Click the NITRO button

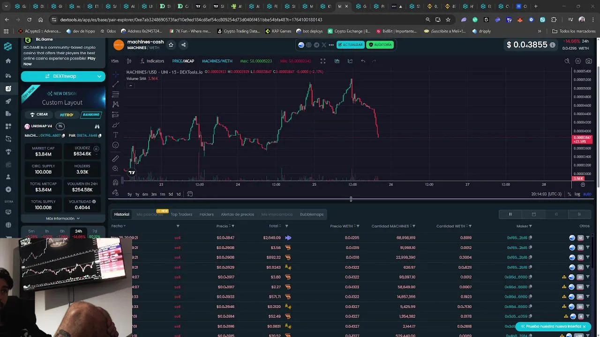pos(66,115)
